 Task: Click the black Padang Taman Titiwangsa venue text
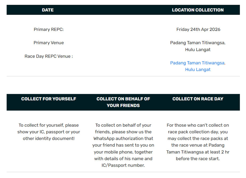pyautogui.click(x=198, y=43)
